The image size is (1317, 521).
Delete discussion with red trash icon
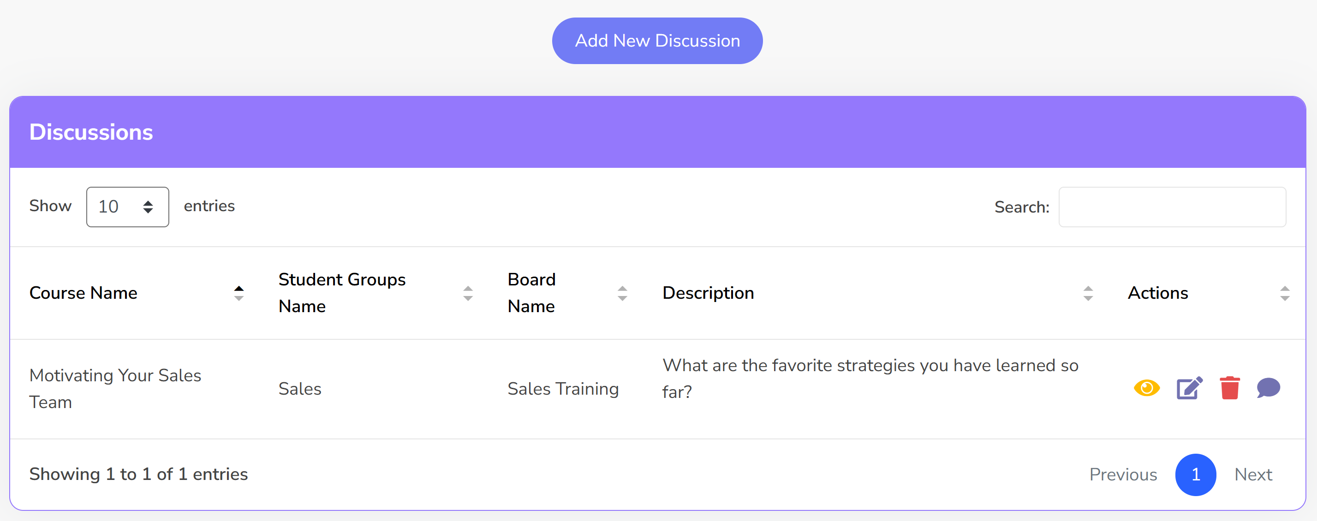(1229, 388)
